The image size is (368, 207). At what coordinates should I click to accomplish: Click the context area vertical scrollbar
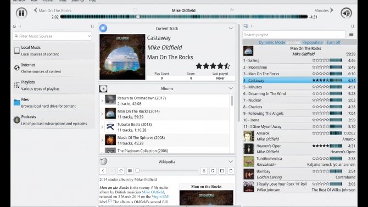coord(239,73)
